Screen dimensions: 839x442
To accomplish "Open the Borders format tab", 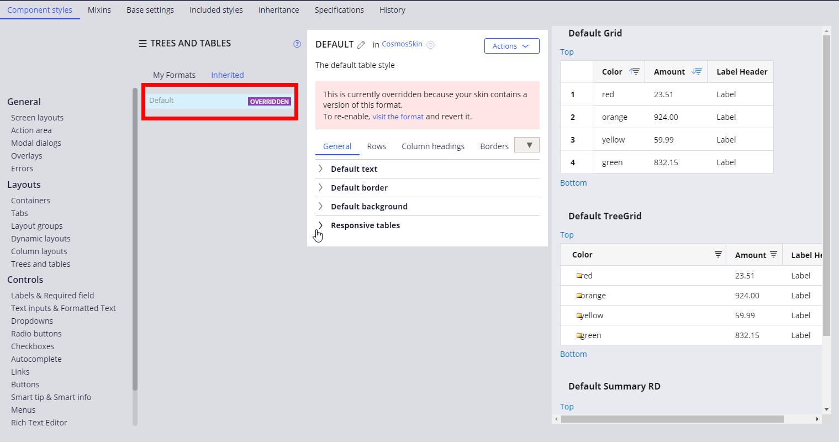I will [x=494, y=146].
